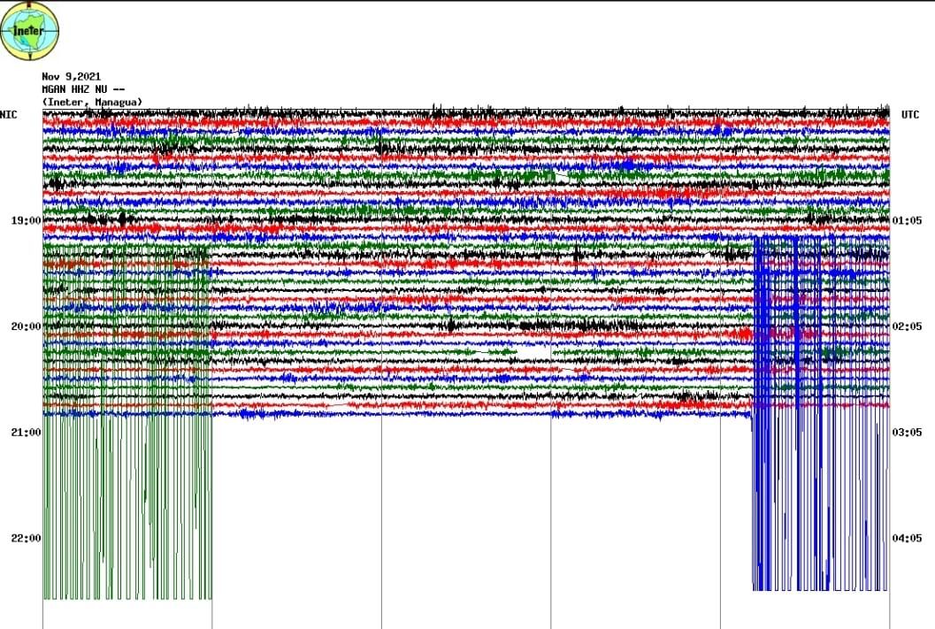
Task: Click the 01:05 UTC time label
Action: (x=907, y=220)
